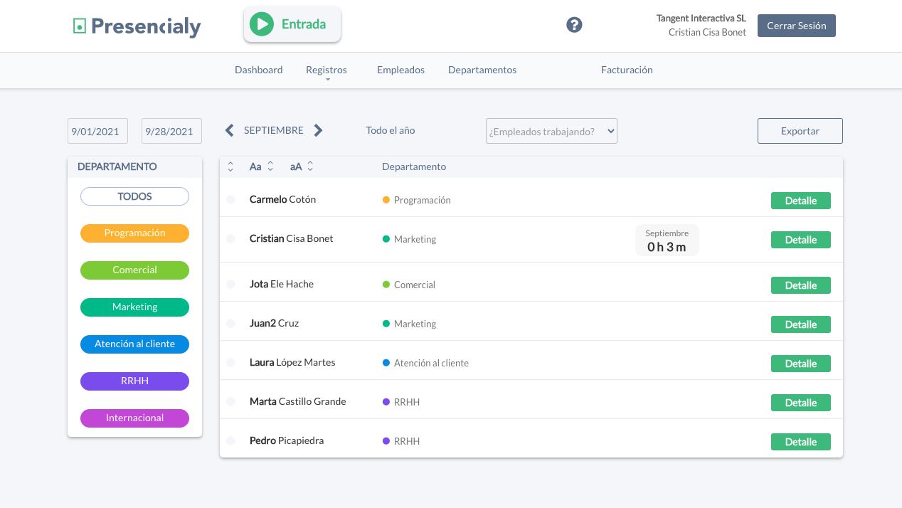The width and height of the screenshot is (902, 508).
Task: Click the help question mark icon
Action: click(x=574, y=25)
